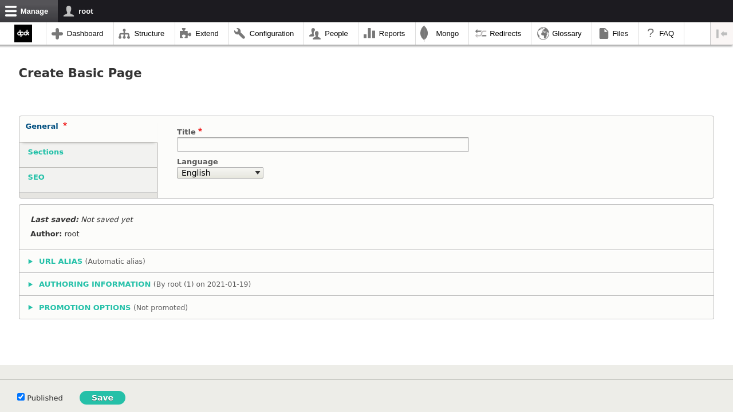Uncheck the Published checkbox
Image resolution: width=733 pixels, height=412 pixels.
point(21,397)
